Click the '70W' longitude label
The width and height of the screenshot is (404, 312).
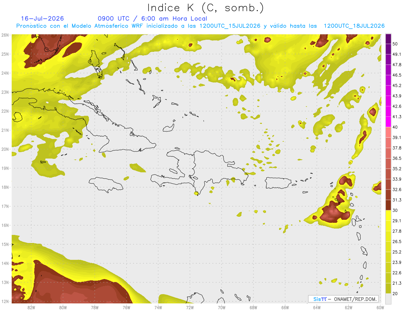click(x=222, y=307)
